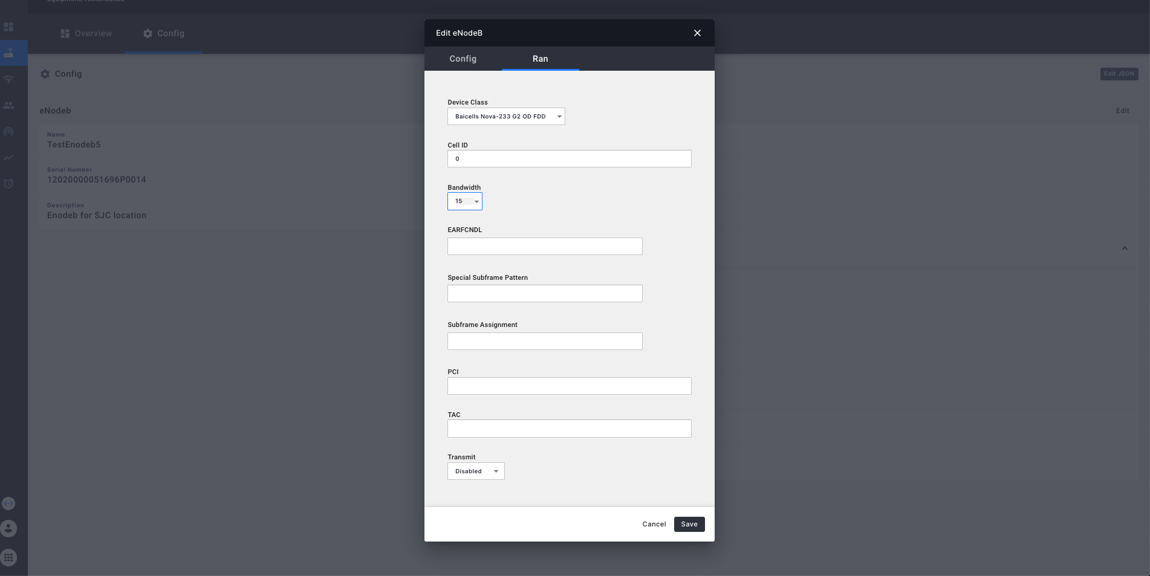
Task: Open the Tracking target icon in sidebar
Action: click(x=8, y=131)
